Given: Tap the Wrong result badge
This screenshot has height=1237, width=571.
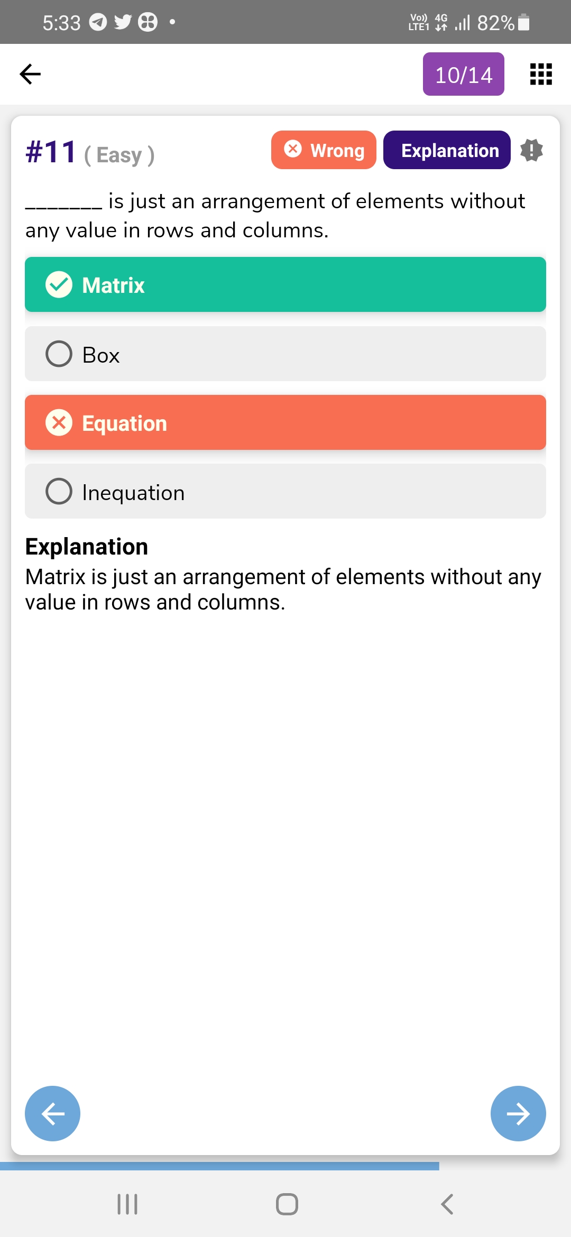Looking at the screenshot, I should click(324, 150).
